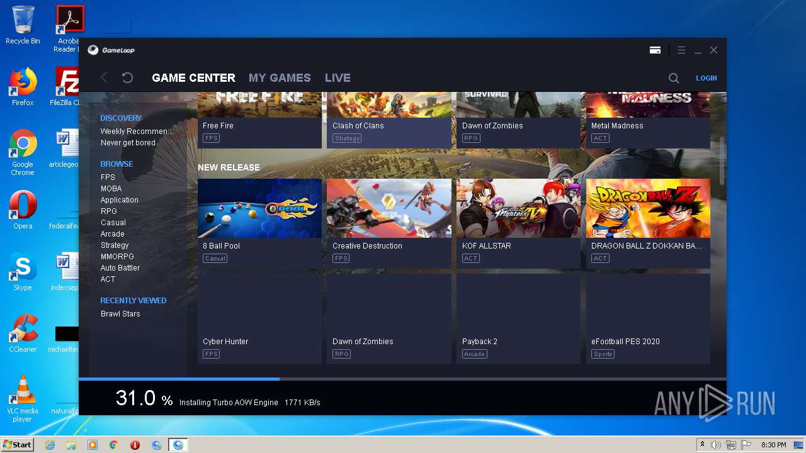806x453 pixels.
Task: Browse the RPG category in sidebar
Action: pos(109,211)
